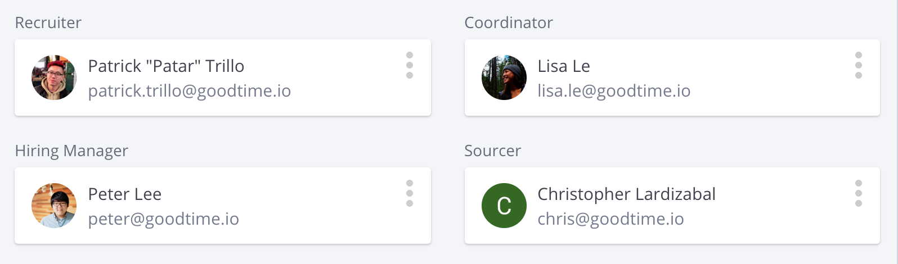Open the three-dot menu for Patrick Trillo
898x264 pixels.
(410, 65)
